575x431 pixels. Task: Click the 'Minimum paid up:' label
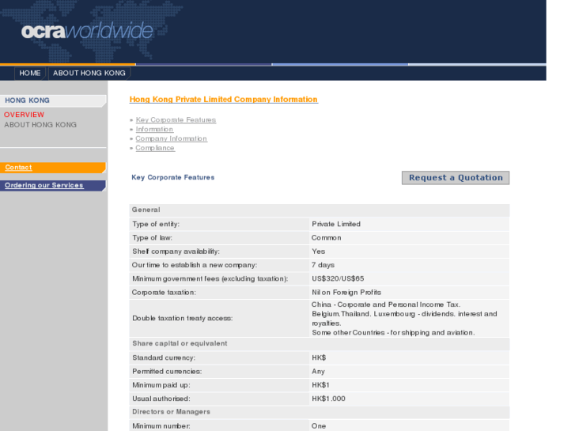161,385
